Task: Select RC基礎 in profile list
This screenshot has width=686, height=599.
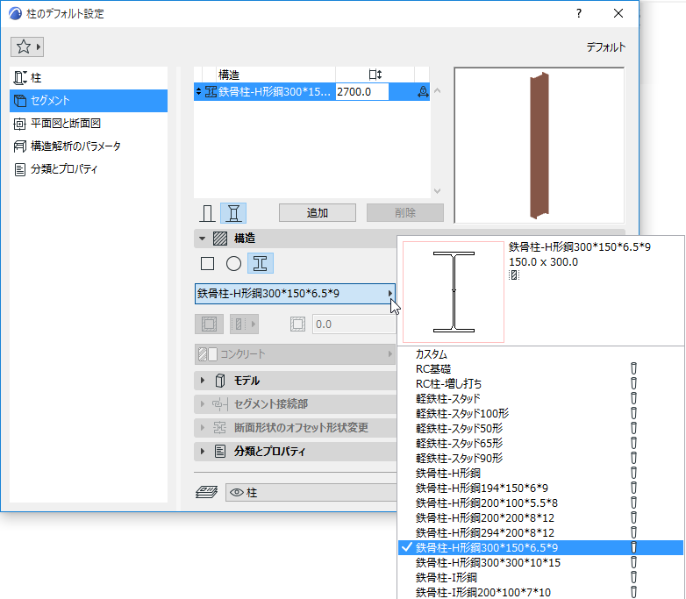Action: pyautogui.click(x=540, y=369)
